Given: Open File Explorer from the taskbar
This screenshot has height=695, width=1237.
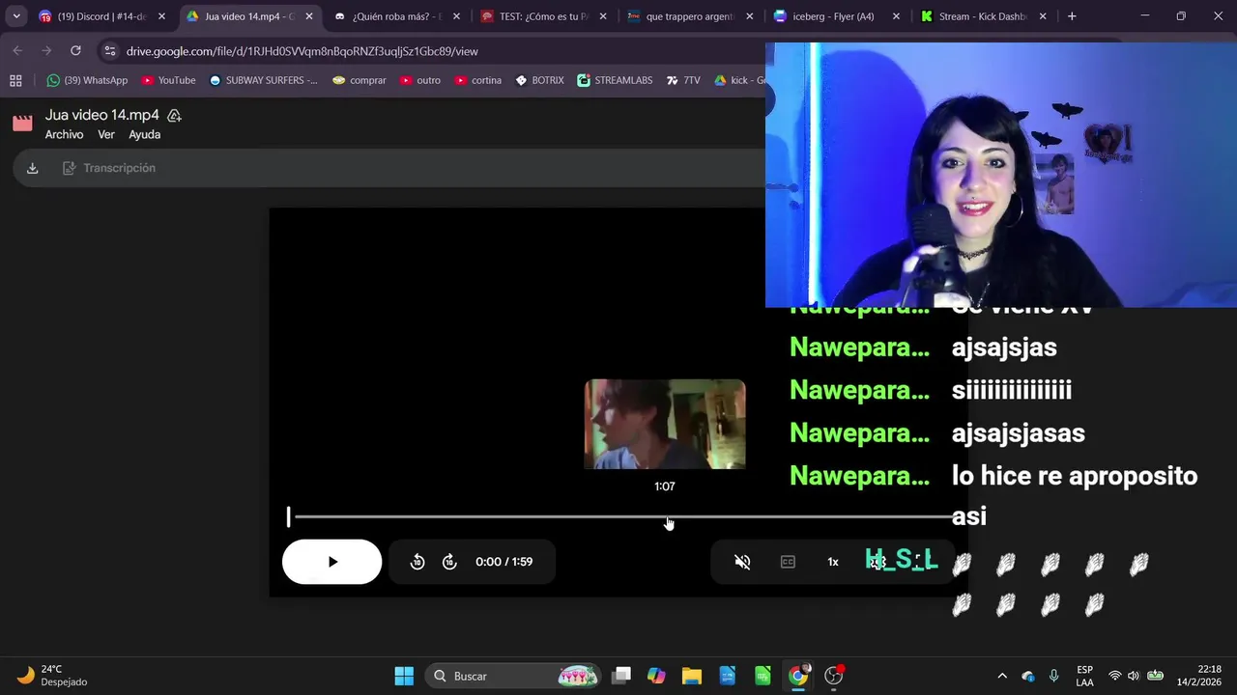Looking at the screenshot, I should click(692, 676).
